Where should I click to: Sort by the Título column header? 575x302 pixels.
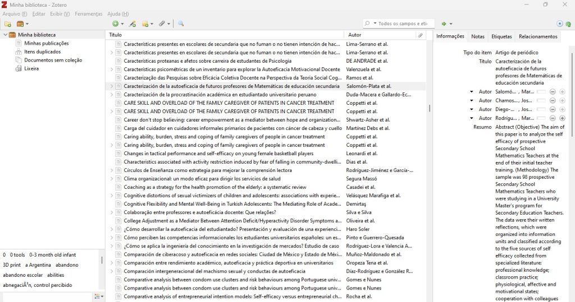point(225,35)
